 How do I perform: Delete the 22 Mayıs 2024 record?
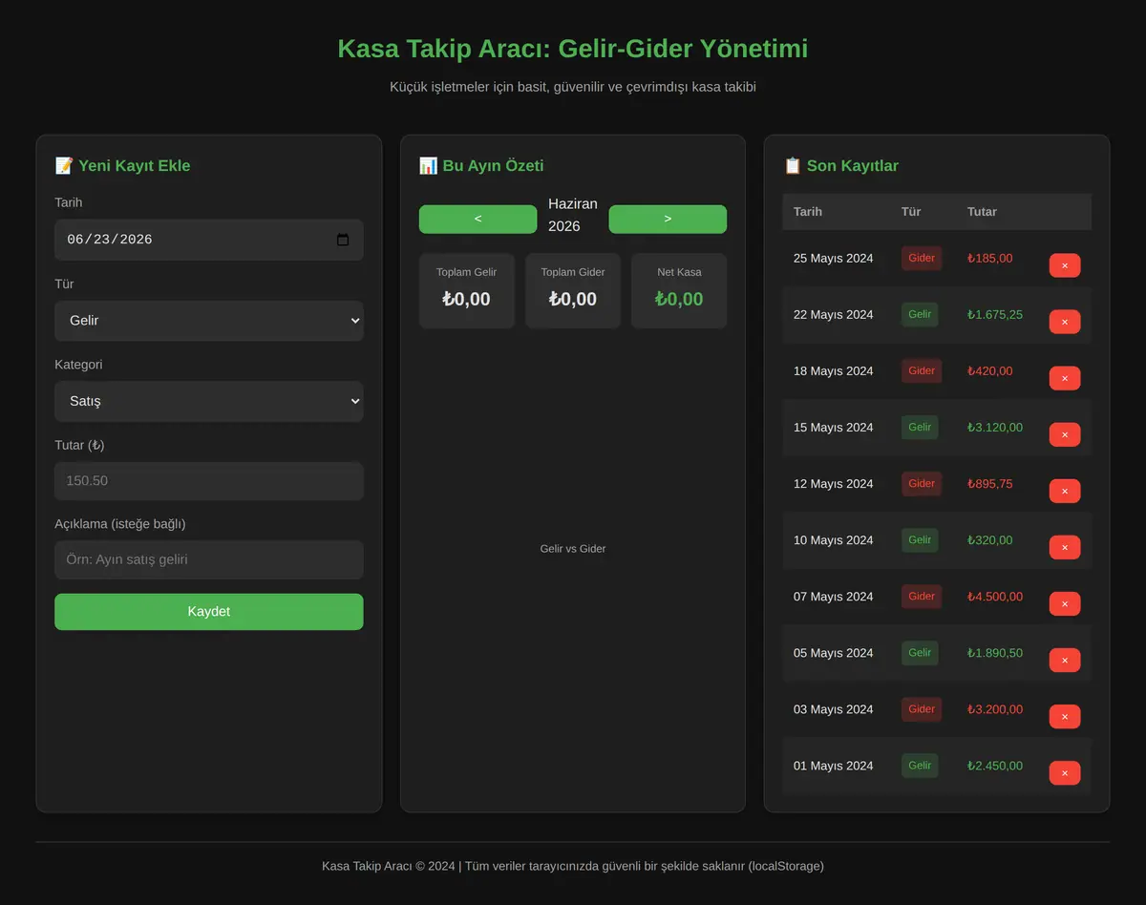1065,322
